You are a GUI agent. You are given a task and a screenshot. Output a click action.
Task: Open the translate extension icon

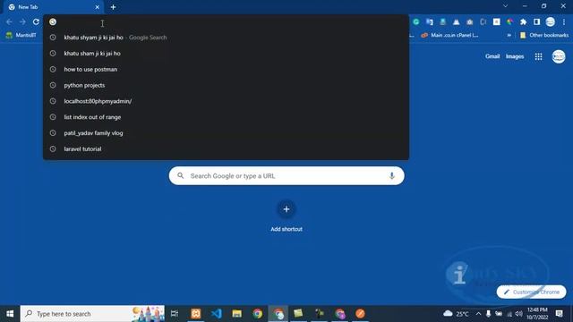(x=430, y=21)
